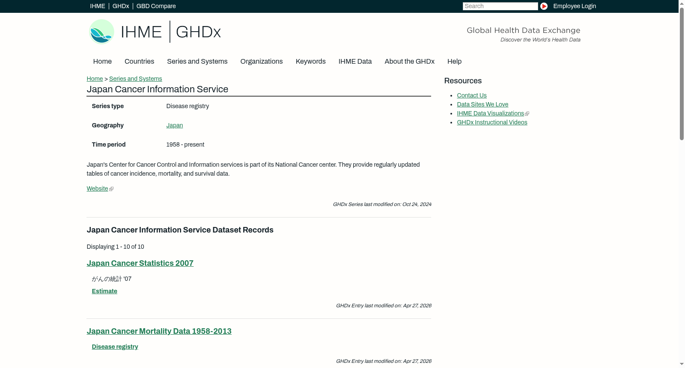
Task: Click the Estimate data type link
Action: pyautogui.click(x=104, y=291)
